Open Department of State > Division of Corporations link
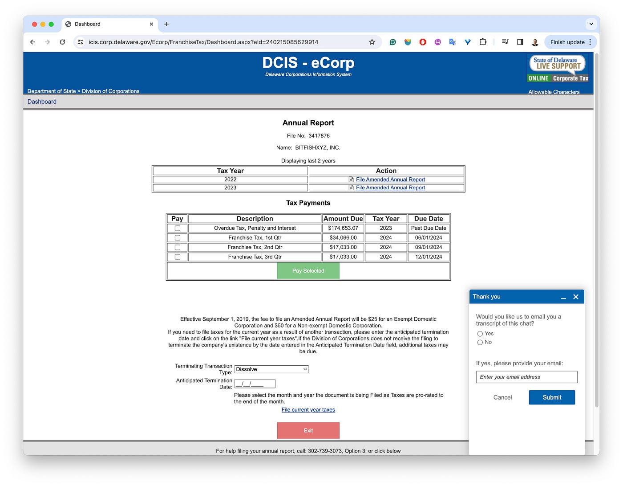Viewport: 623px width, 486px height. tap(83, 91)
